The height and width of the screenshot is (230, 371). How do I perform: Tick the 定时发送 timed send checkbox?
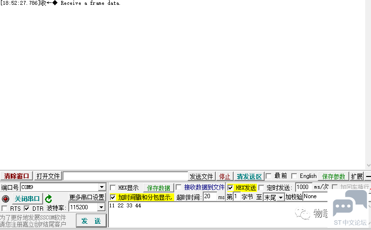pyautogui.click(x=262, y=188)
